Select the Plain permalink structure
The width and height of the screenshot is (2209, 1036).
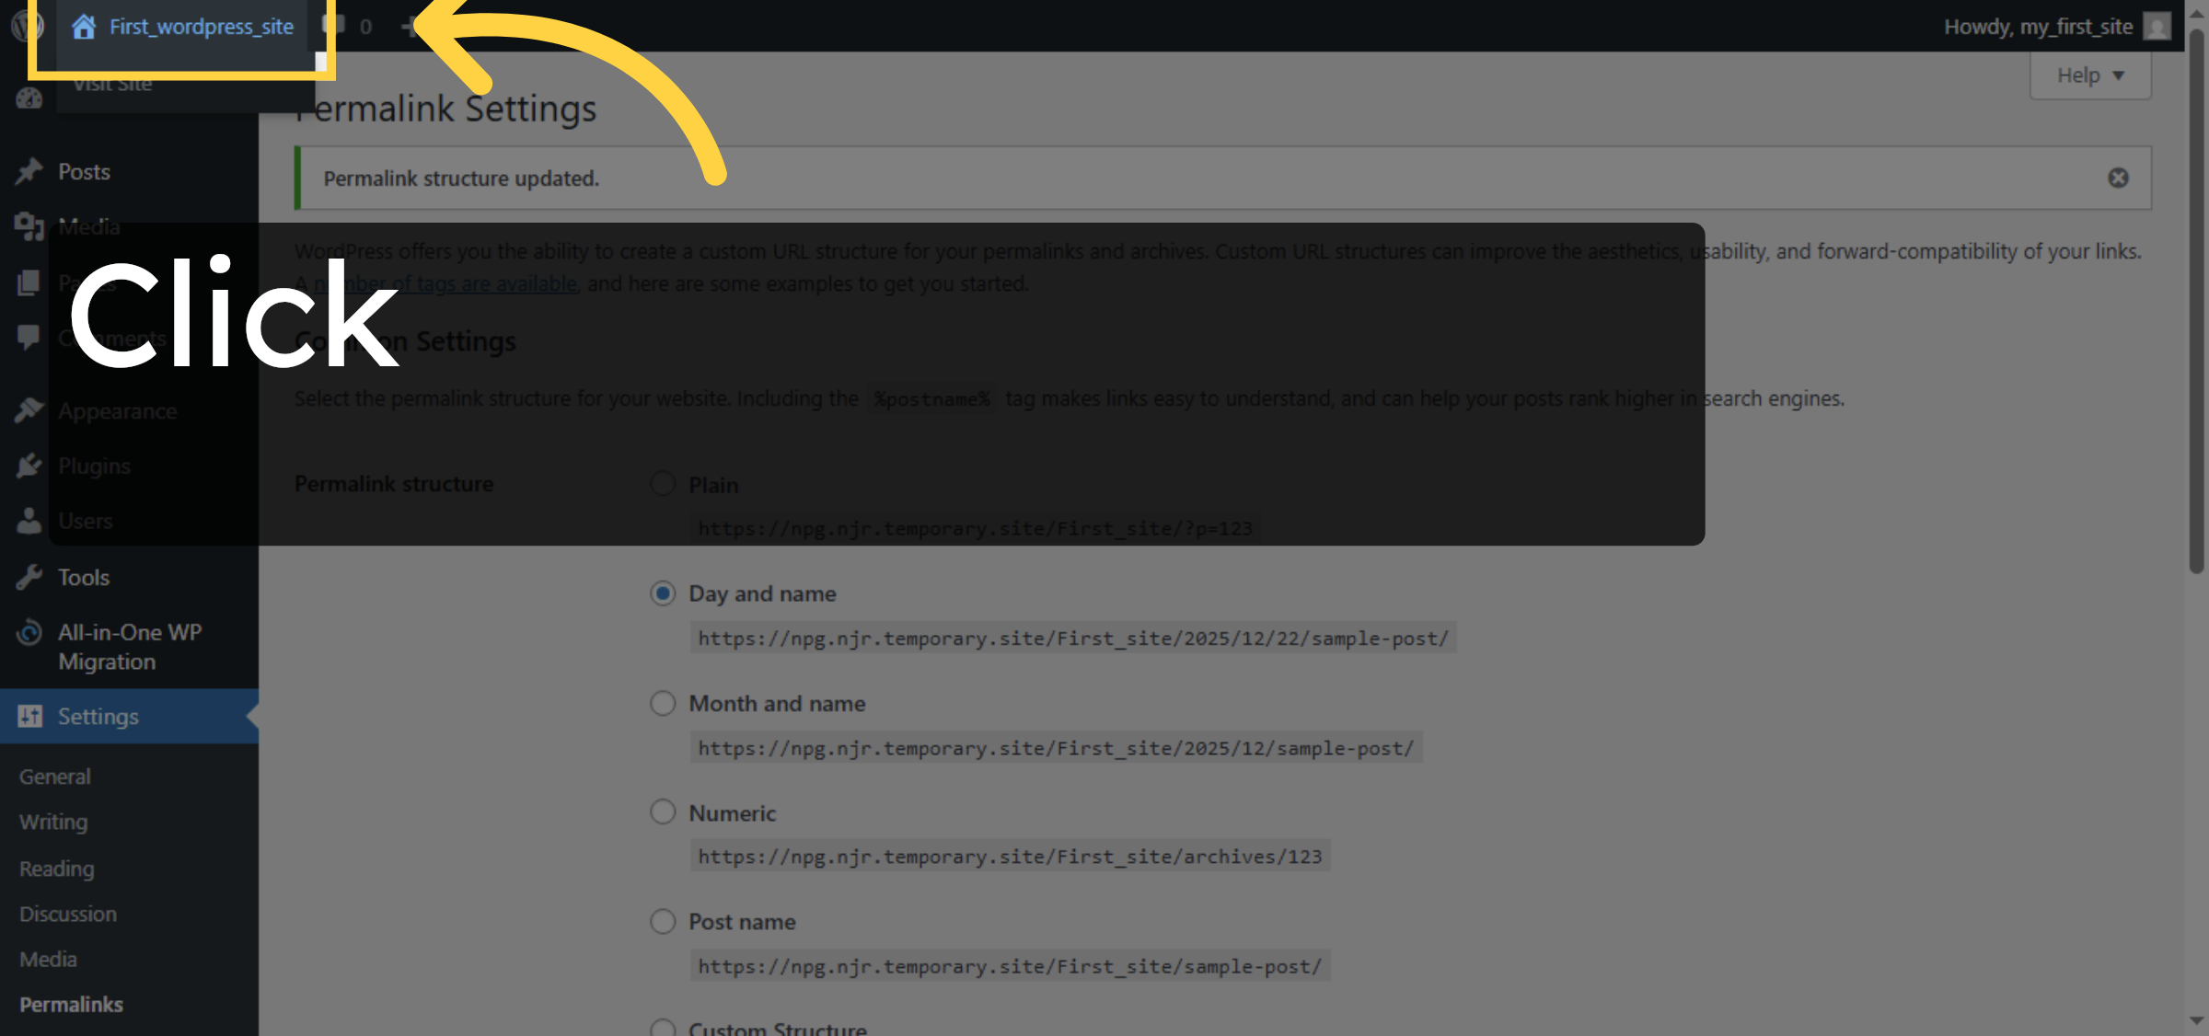tap(663, 483)
